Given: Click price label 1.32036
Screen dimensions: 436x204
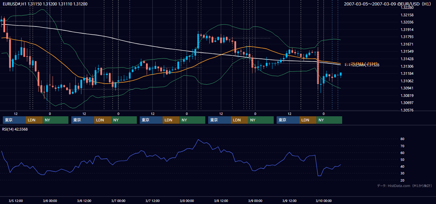Looking at the screenshot, I should click(407, 22).
